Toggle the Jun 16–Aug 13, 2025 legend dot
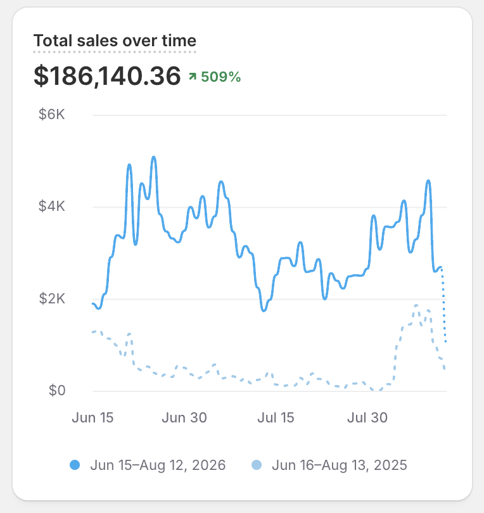The image size is (484, 513). tap(257, 465)
